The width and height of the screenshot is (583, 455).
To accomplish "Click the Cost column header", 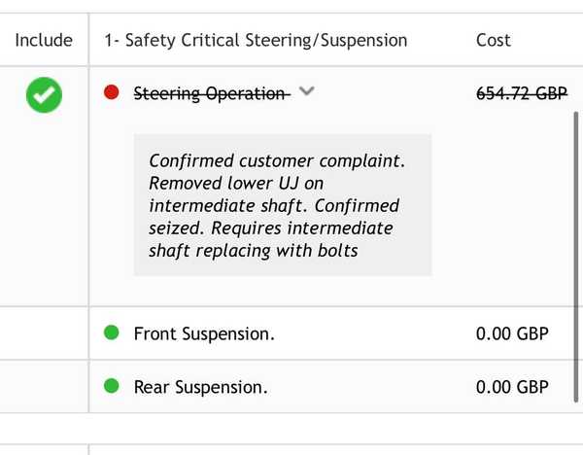I will point(494,40).
